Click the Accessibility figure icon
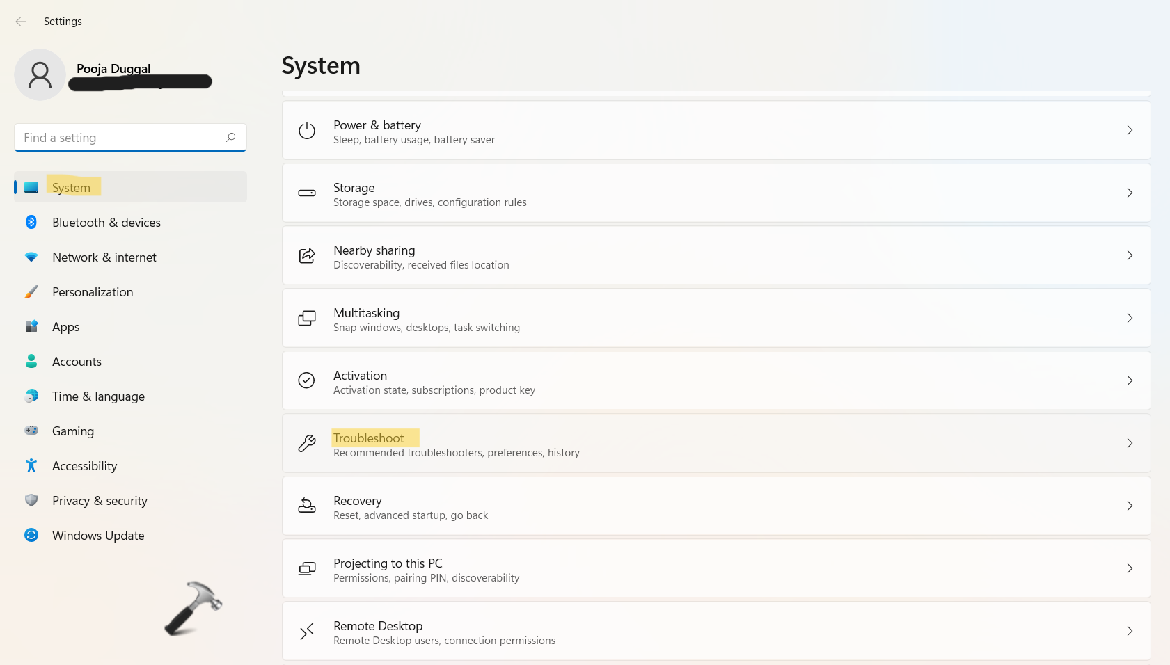The image size is (1170, 665). (31, 465)
